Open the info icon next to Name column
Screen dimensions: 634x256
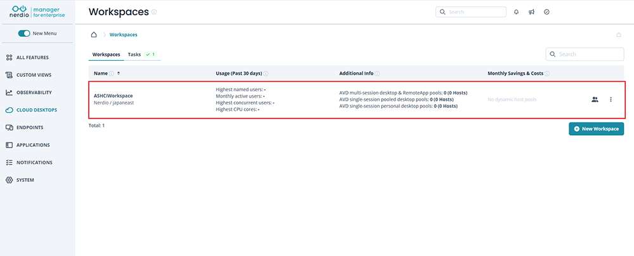pyautogui.click(x=112, y=74)
